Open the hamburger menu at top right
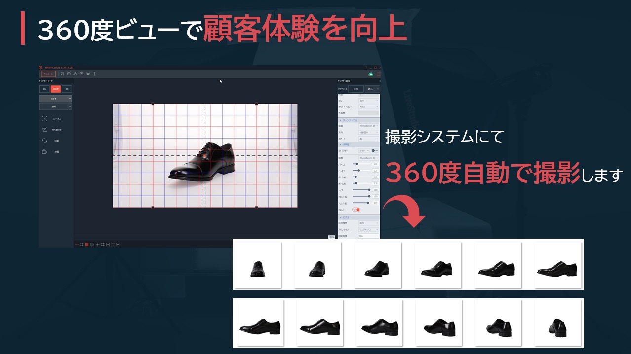 pyautogui.click(x=379, y=74)
